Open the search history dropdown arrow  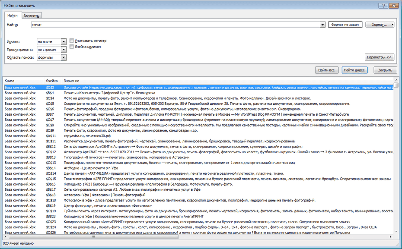(322, 25)
